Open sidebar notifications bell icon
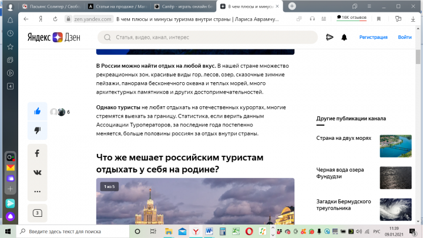Image resolution: width=423 pixels, height=238 pixels. pyautogui.click(x=10, y=20)
